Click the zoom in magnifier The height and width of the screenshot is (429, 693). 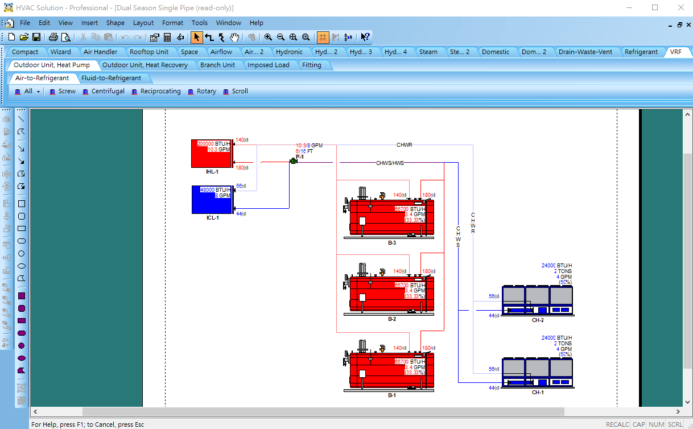click(268, 37)
